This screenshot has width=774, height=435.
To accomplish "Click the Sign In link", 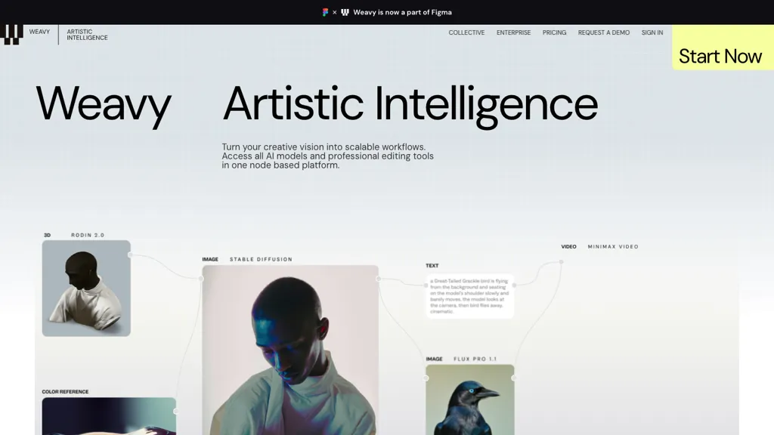I will click(652, 32).
